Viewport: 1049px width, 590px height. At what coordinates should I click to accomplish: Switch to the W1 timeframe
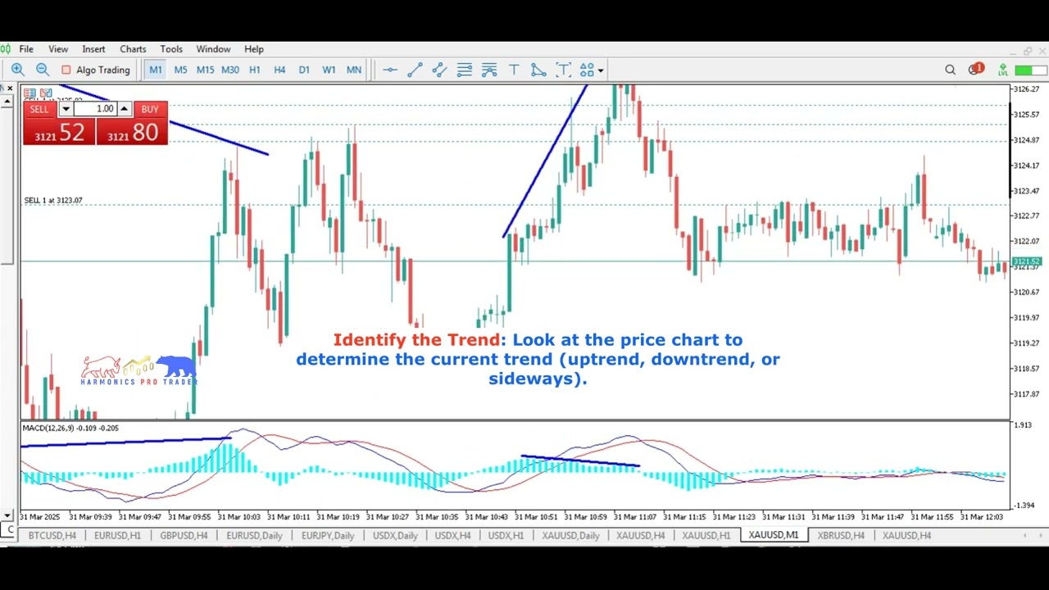tap(329, 70)
